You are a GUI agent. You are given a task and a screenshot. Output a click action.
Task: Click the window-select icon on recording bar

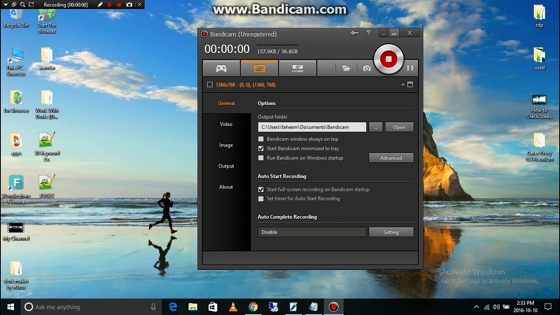tap(13, 5)
